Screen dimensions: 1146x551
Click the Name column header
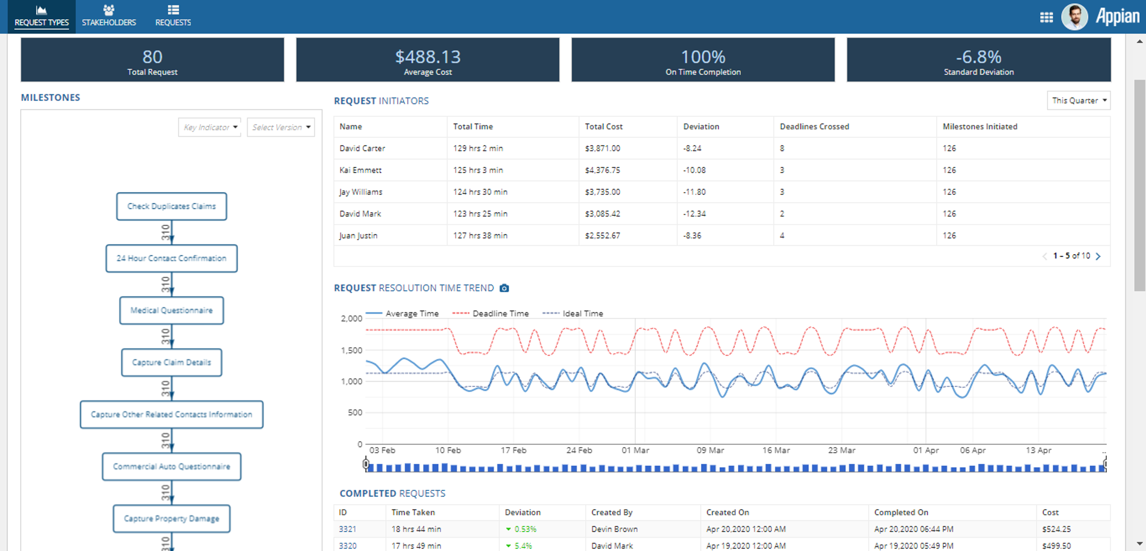click(351, 127)
